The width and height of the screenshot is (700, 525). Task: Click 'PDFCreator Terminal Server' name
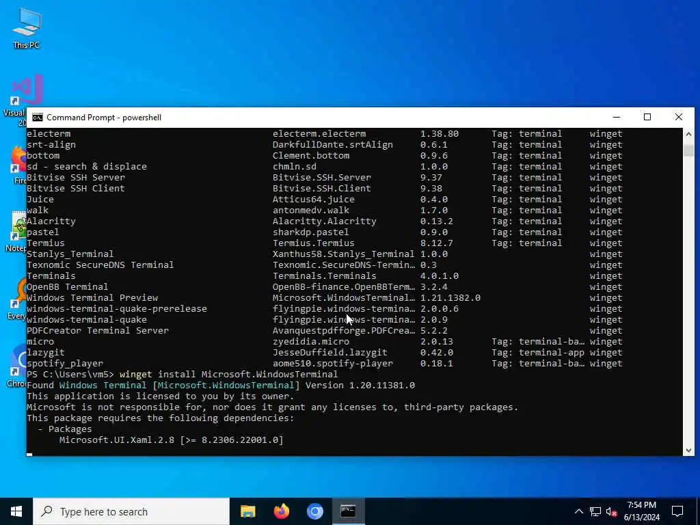click(x=98, y=330)
